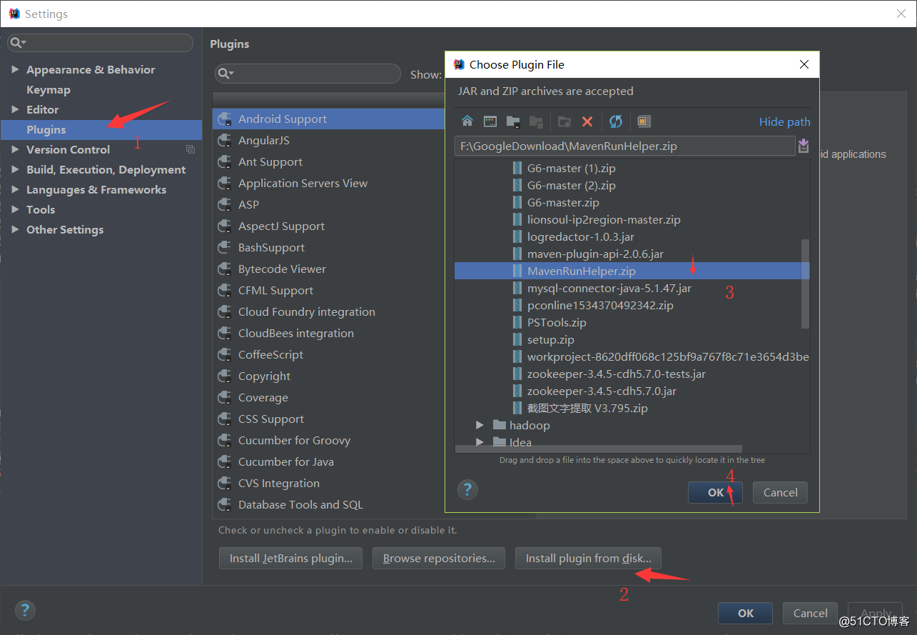Select Cucumber for Groovy plugin row

(329, 440)
